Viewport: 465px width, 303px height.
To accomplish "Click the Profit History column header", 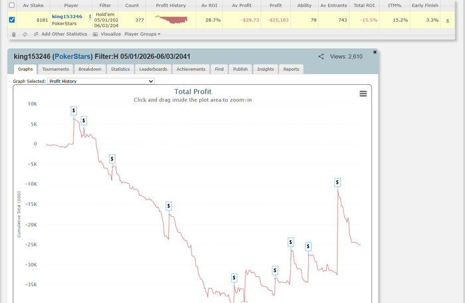I will tap(171, 5).
